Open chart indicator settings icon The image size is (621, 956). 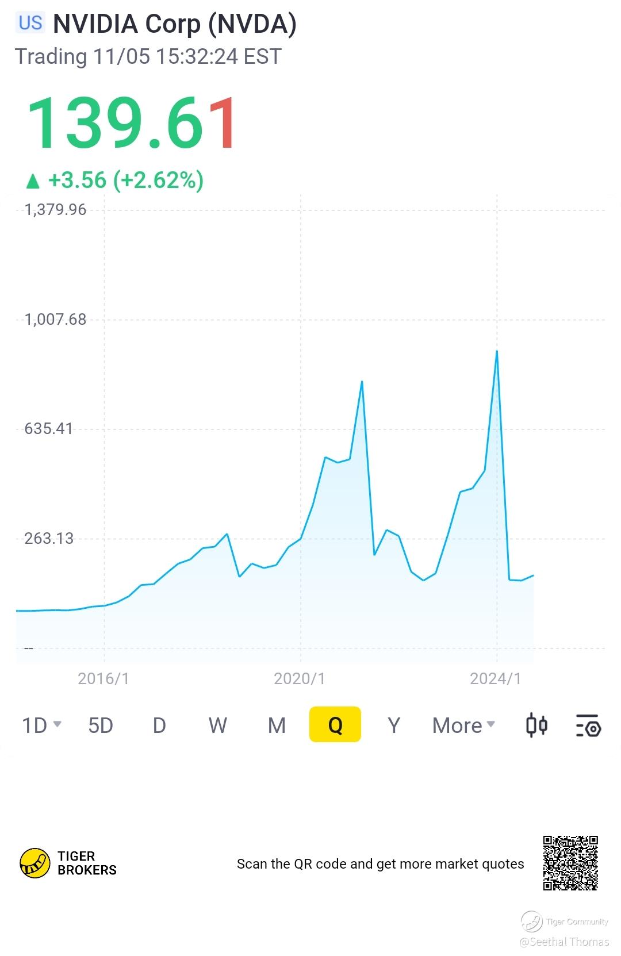pos(588,725)
